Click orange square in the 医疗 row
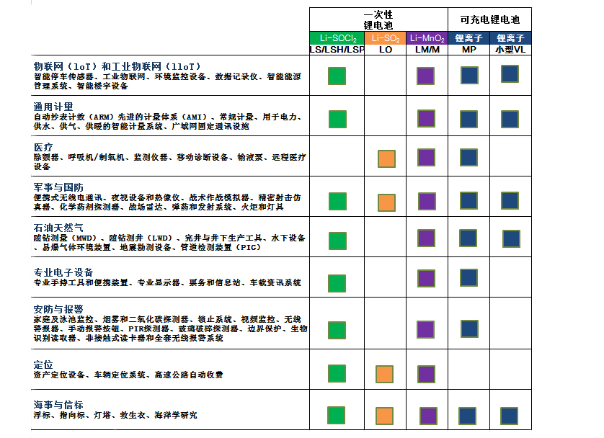 387,159
